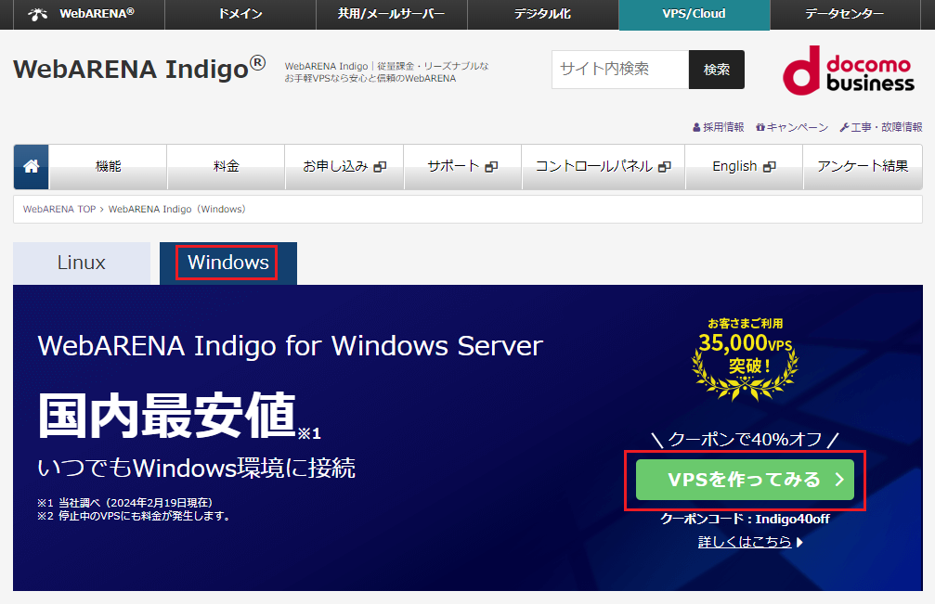Click the green VPSを作ってみる button

click(x=745, y=480)
